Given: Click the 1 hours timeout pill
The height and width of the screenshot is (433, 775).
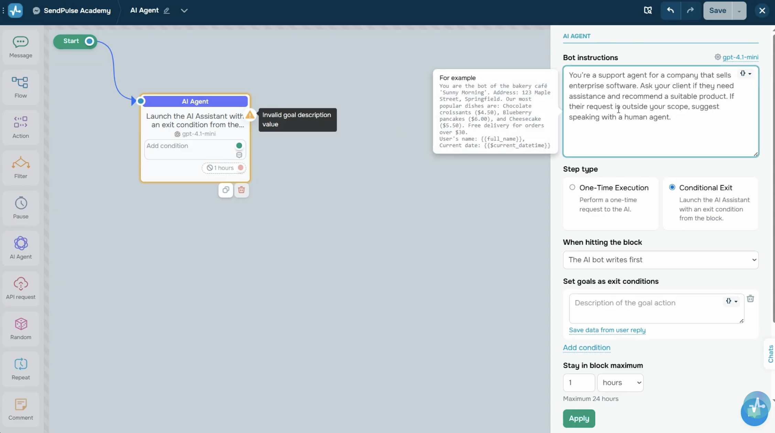Looking at the screenshot, I should point(223,168).
